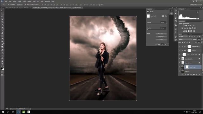Select the Lasso tool
The height and width of the screenshot is (114, 203).
[x=2, y=16]
